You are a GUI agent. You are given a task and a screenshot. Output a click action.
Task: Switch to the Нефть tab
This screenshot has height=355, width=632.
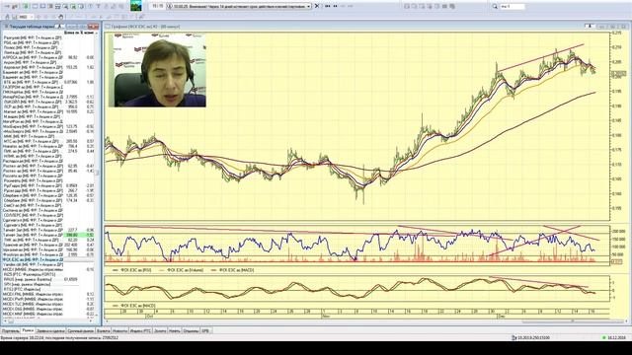[x=175, y=331]
